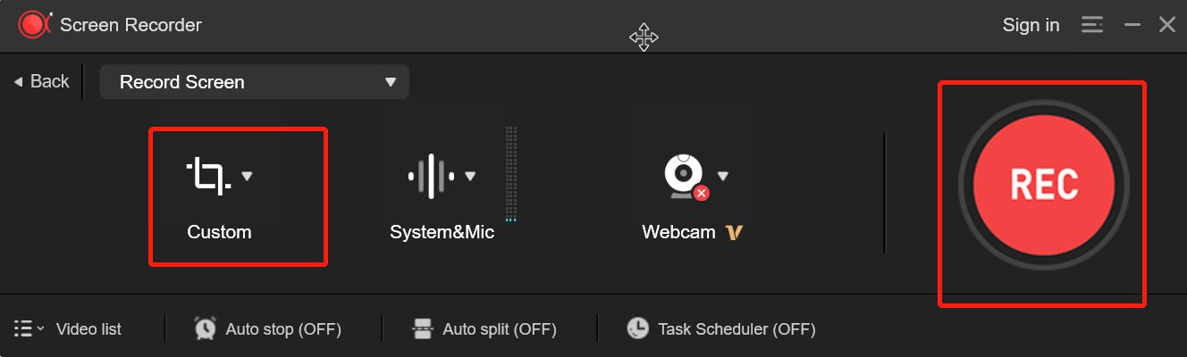
Task: Click the audio volume level meter
Action: click(x=510, y=174)
